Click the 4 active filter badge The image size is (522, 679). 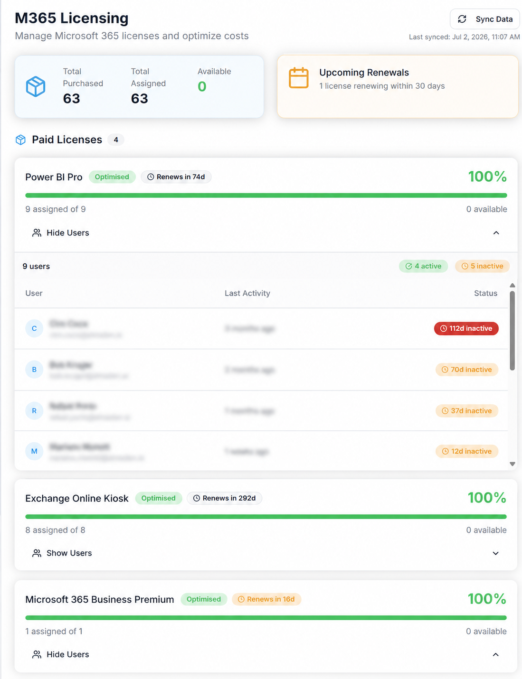coord(423,266)
